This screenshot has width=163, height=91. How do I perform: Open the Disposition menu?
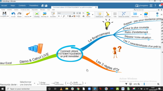tap(35, 10)
